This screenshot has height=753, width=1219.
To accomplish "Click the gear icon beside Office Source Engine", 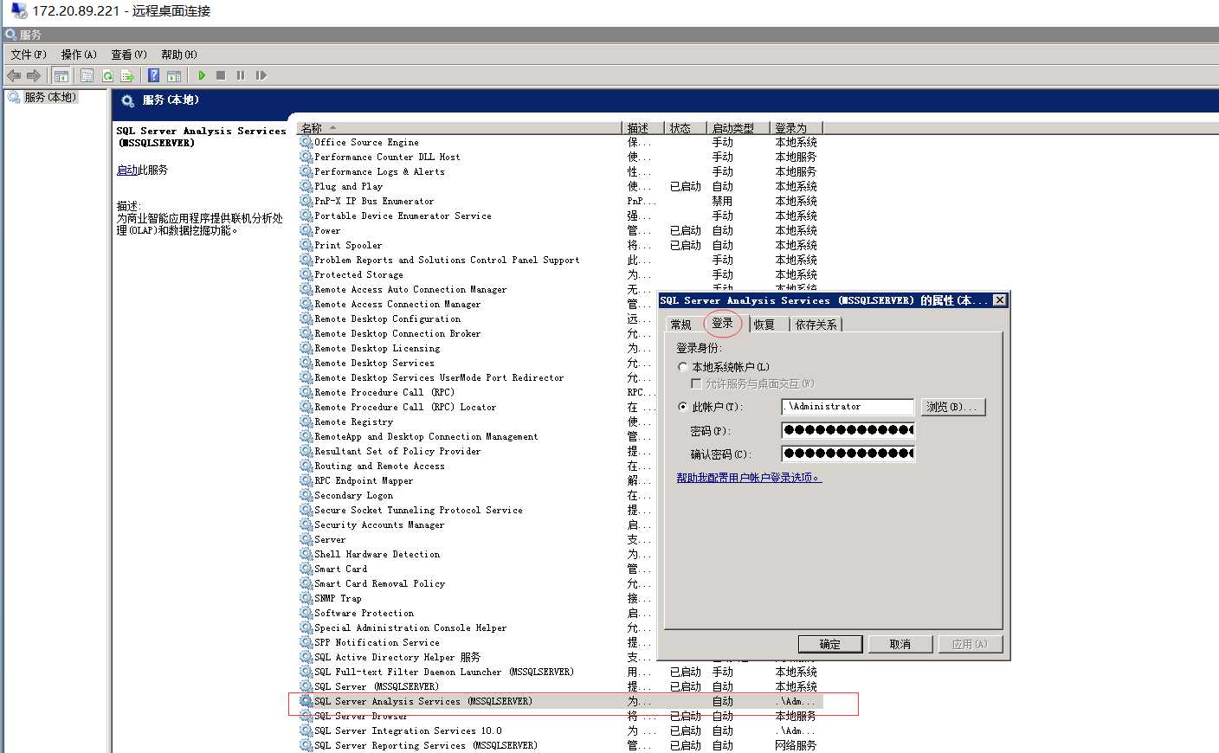I will [306, 142].
